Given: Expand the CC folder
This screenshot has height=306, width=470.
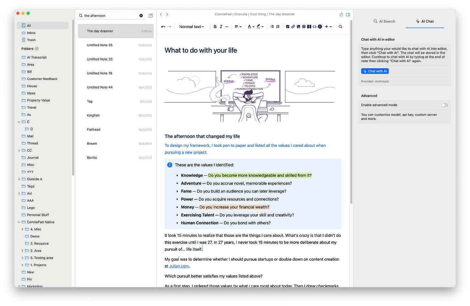Looking at the screenshot, I should [x=19, y=150].
